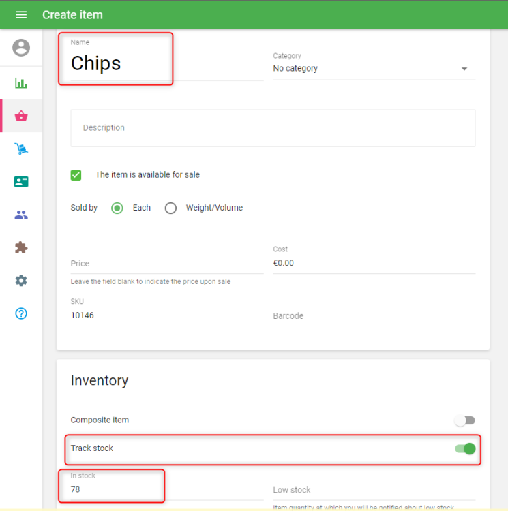The height and width of the screenshot is (511, 508).
Task: Select the Each radio button
Action: coord(117,208)
